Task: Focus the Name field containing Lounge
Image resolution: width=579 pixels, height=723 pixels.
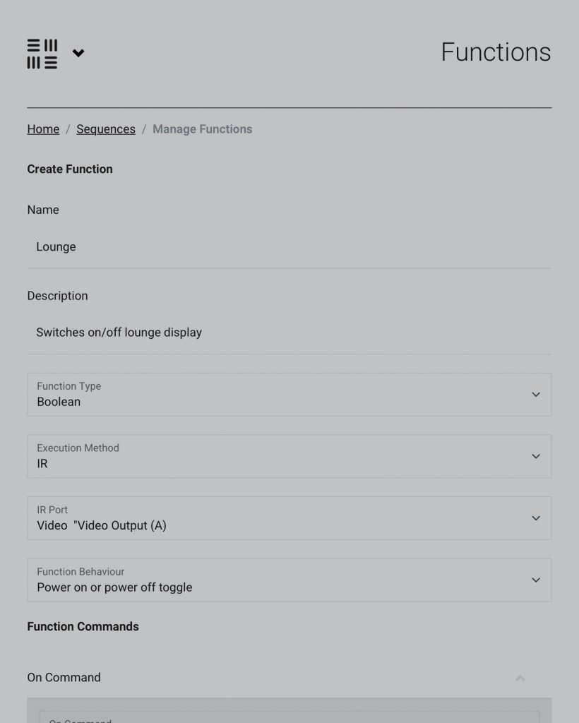Action: point(289,247)
